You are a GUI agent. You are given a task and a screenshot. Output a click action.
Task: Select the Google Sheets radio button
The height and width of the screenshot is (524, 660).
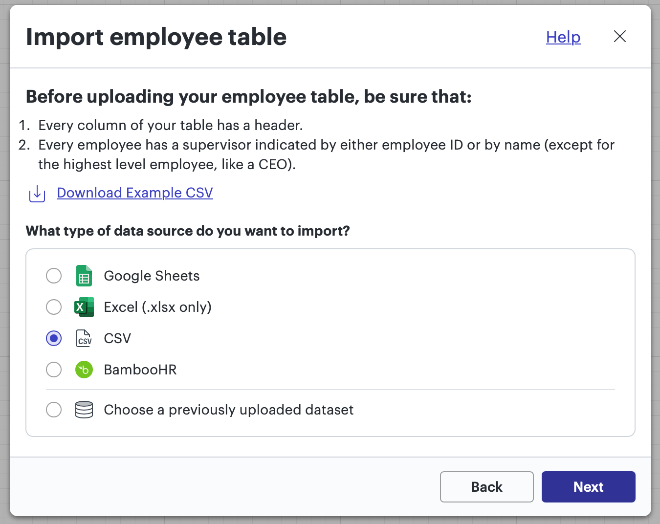tap(54, 276)
